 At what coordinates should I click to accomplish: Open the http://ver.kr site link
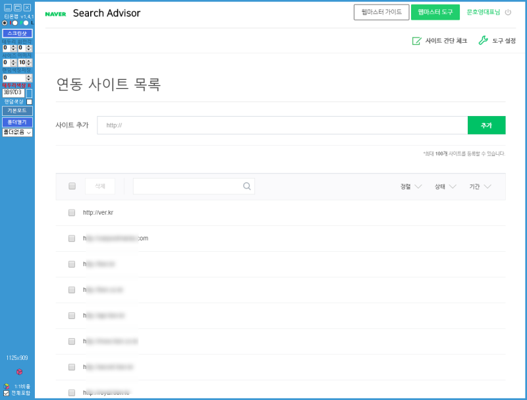(x=98, y=212)
